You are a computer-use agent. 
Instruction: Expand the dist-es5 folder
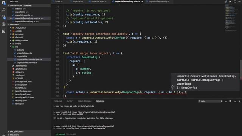[x=19, y=37]
